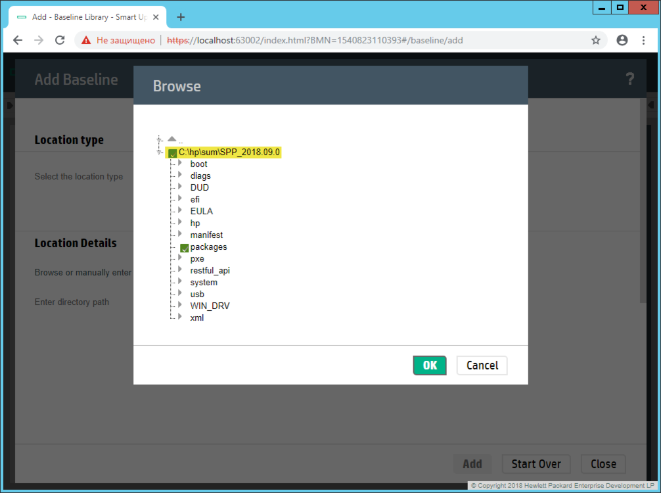Confirm selection with OK button
This screenshot has height=493, width=661.
tap(430, 365)
